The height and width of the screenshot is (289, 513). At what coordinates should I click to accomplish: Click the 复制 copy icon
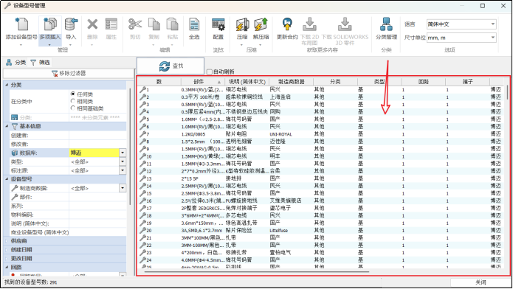154,24
